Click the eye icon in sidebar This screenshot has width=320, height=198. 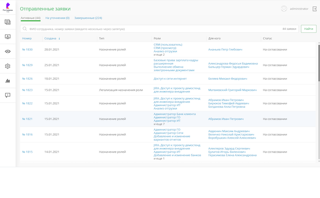click(7, 52)
